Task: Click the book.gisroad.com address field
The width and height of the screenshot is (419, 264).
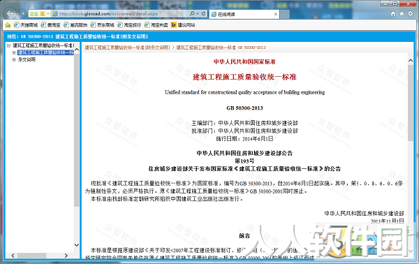Action: click(120, 14)
